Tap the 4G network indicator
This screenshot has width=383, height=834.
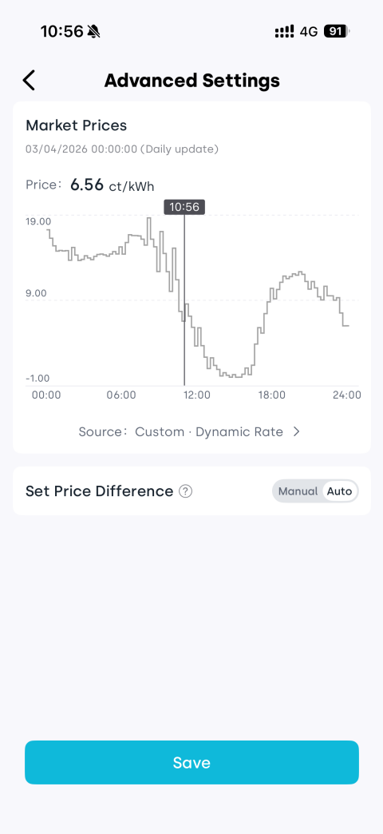[309, 32]
